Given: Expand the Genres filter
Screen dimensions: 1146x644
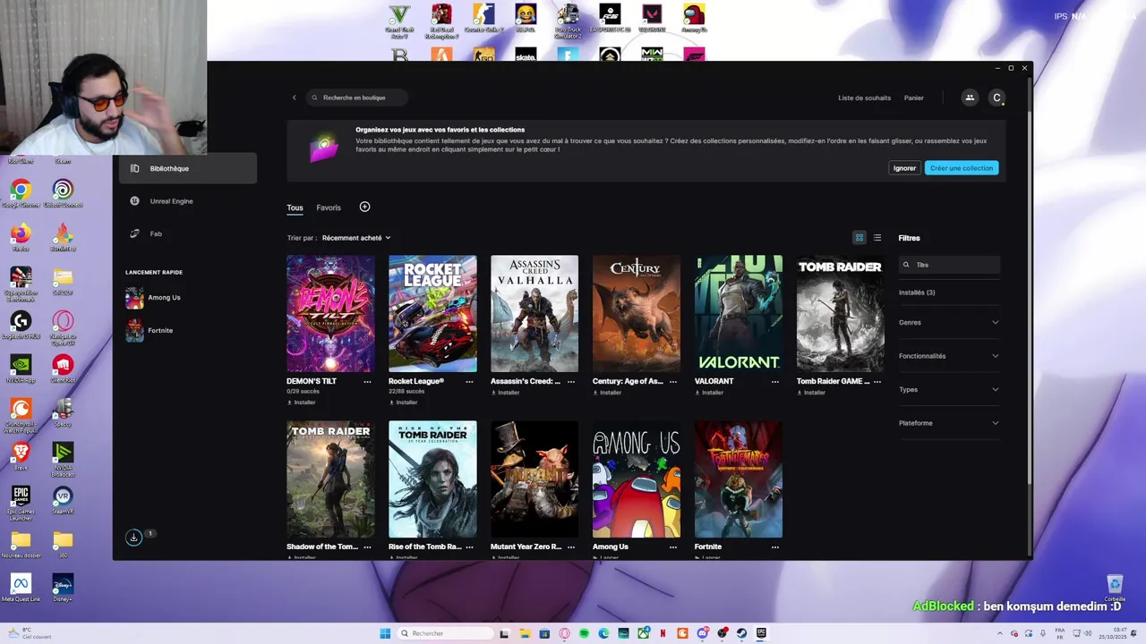Looking at the screenshot, I should pyautogui.click(x=949, y=322).
